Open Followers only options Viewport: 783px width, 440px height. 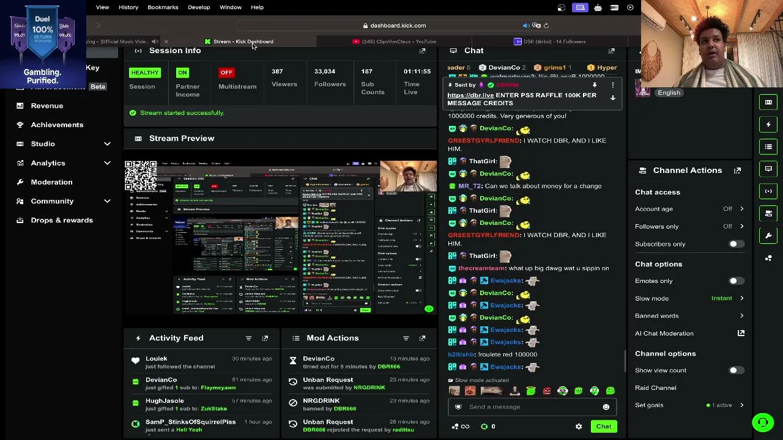click(x=689, y=227)
